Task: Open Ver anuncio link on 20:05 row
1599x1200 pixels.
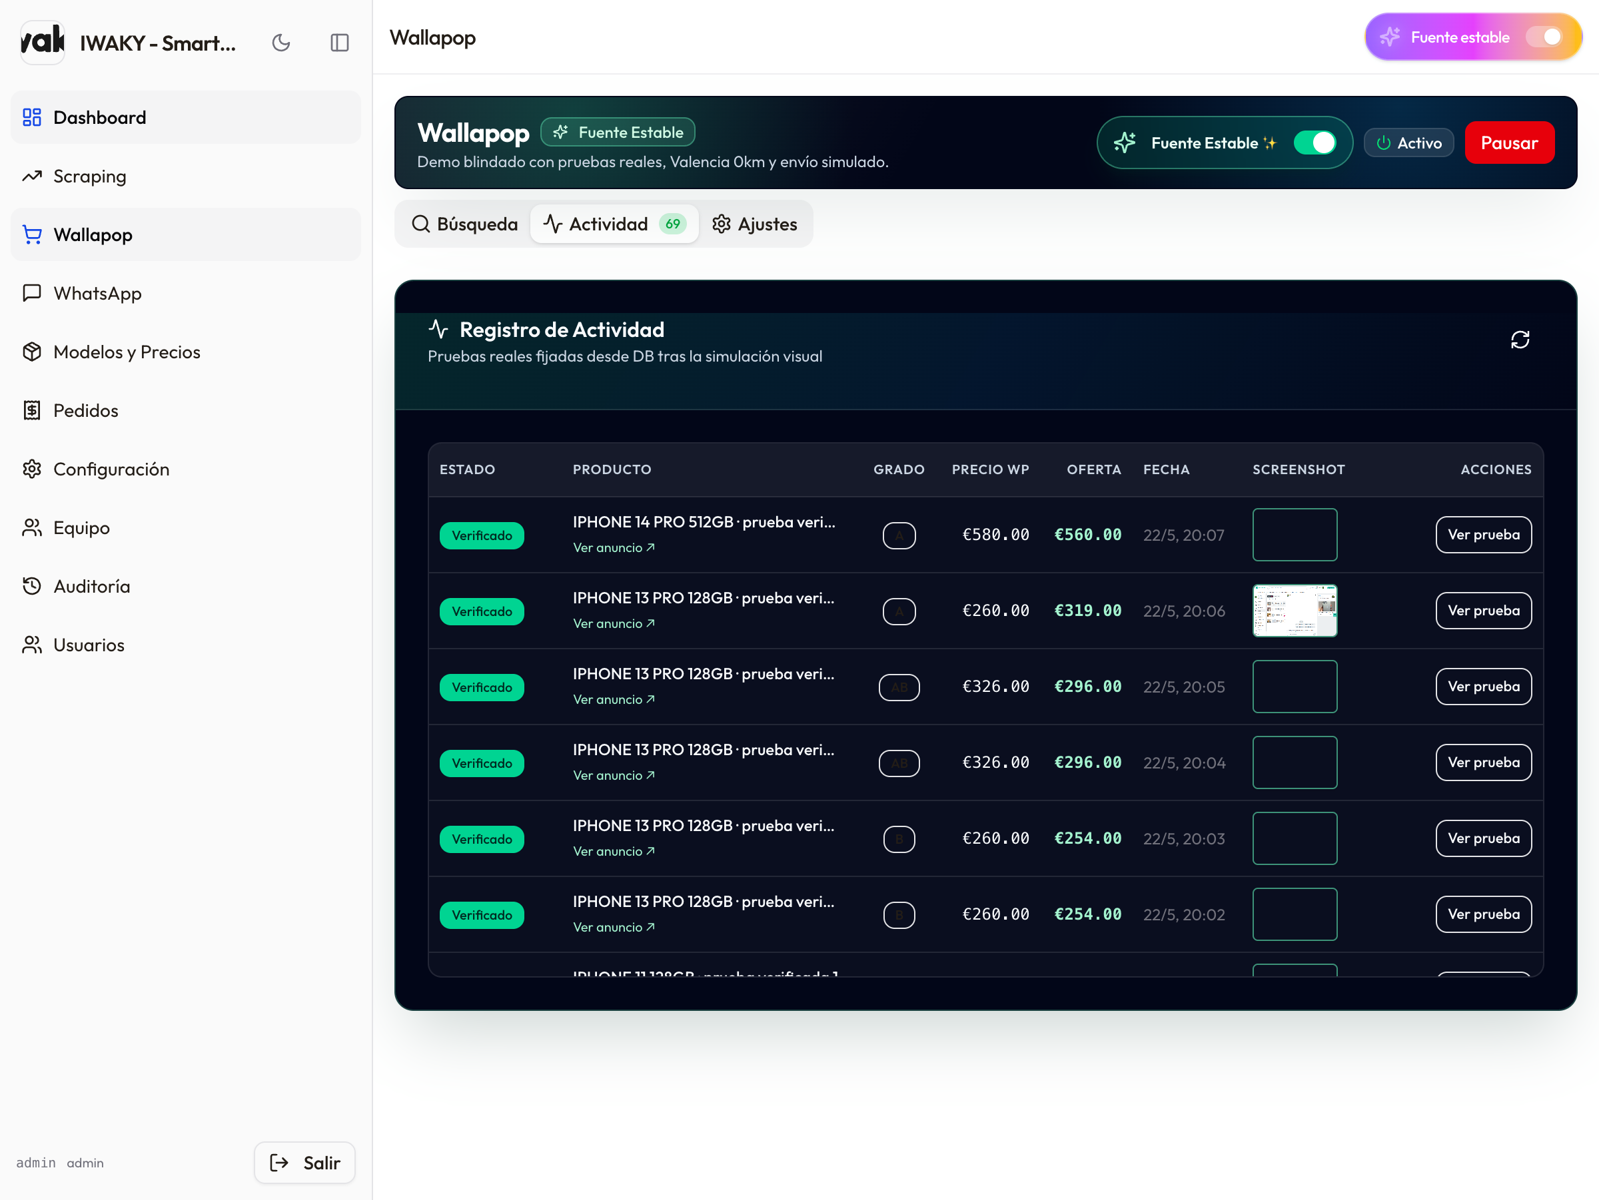Action: tap(614, 699)
